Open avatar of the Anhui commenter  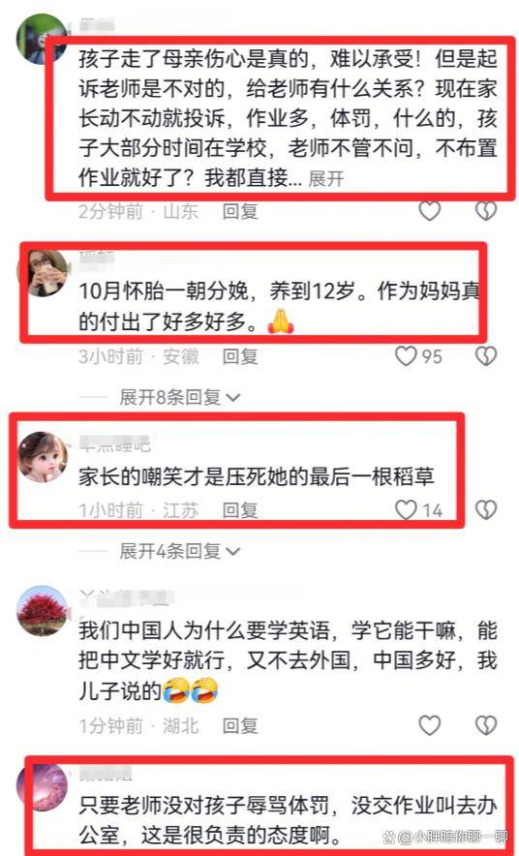[x=42, y=271]
